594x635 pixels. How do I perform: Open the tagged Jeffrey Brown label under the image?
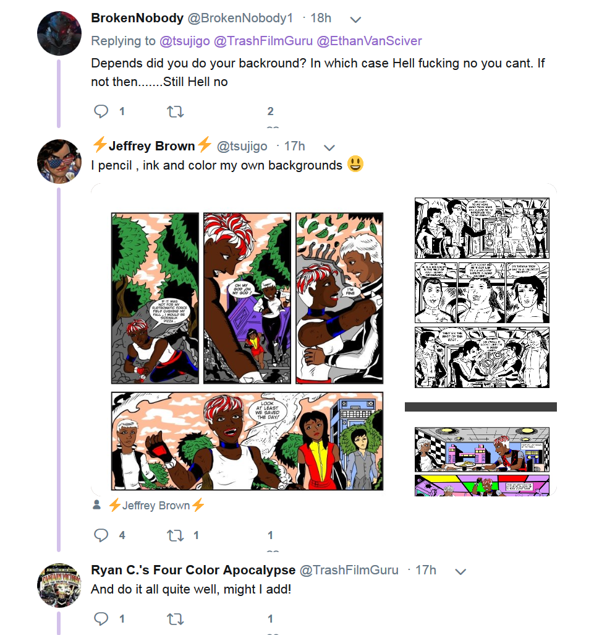156,506
